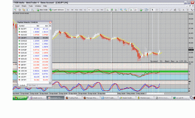
Task: Open the Help menu
Action: pyautogui.click(x=45, y=6)
